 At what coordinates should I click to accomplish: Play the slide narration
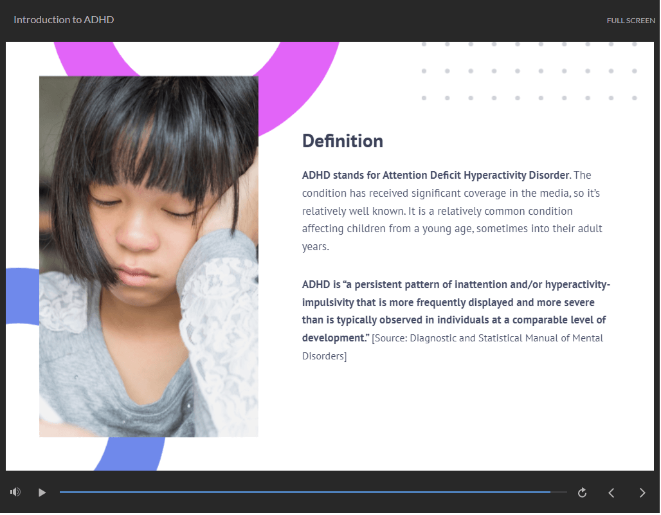[42, 492]
